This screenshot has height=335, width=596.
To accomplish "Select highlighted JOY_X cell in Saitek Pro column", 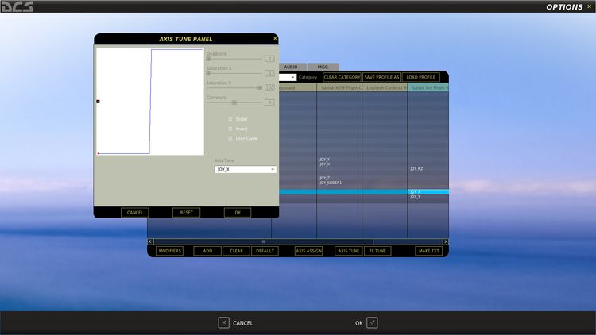I will (428, 192).
